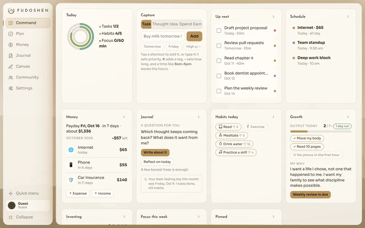Viewport: 365px width, 228px height.
Task: Open the Money card chevron
Action: point(124,117)
